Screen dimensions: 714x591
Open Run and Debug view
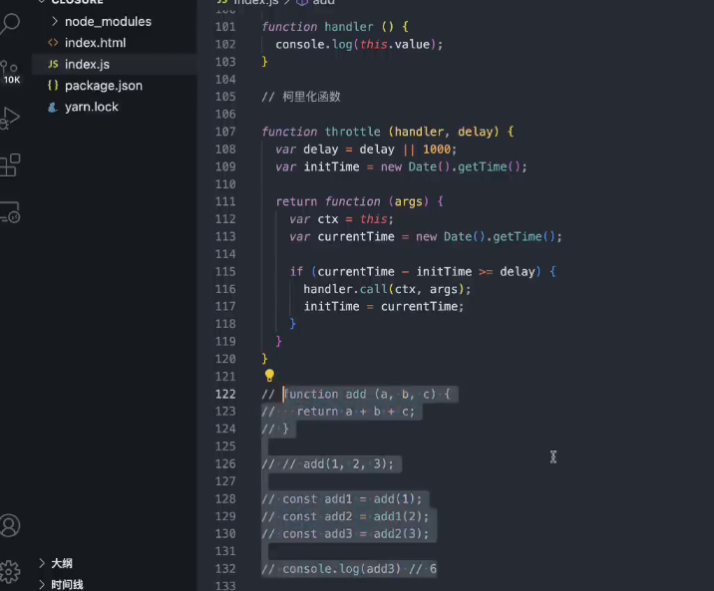[10, 119]
